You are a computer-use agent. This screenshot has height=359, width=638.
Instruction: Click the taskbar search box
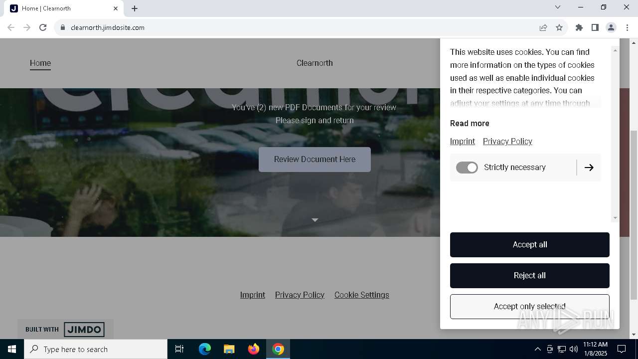[96, 349]
